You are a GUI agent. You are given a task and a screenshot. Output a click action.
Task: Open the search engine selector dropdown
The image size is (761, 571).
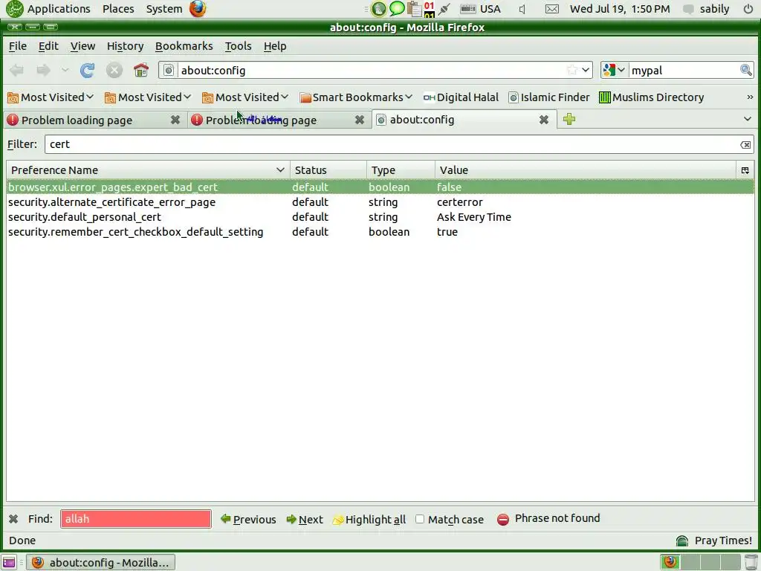[615, 71]
